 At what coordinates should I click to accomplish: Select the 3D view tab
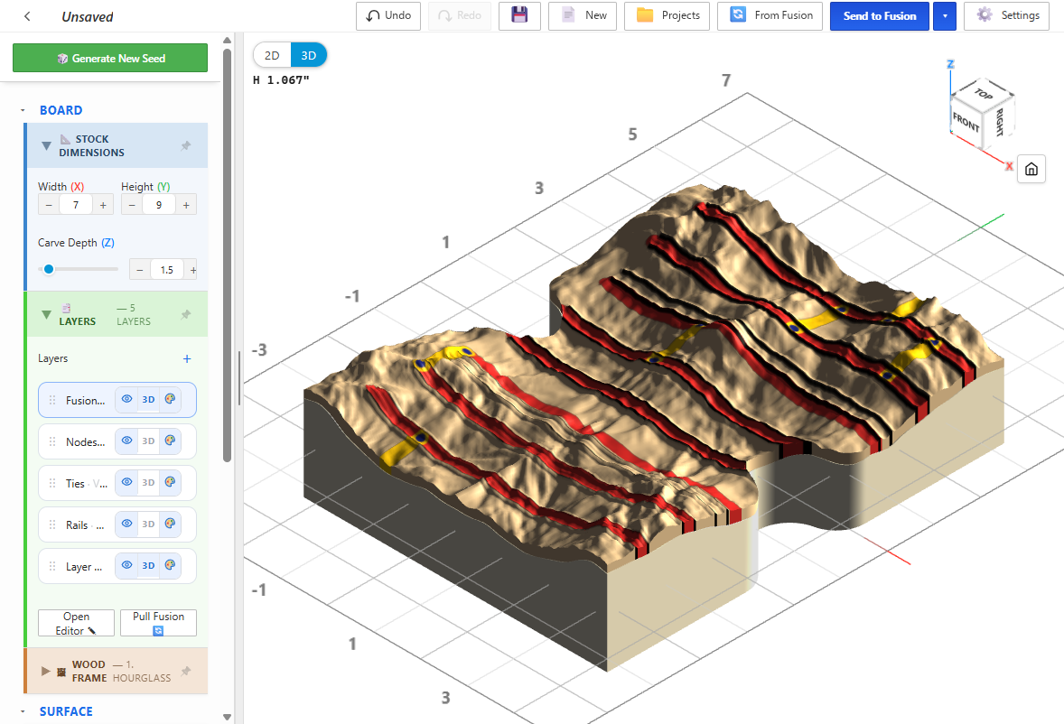click(309, 56)
